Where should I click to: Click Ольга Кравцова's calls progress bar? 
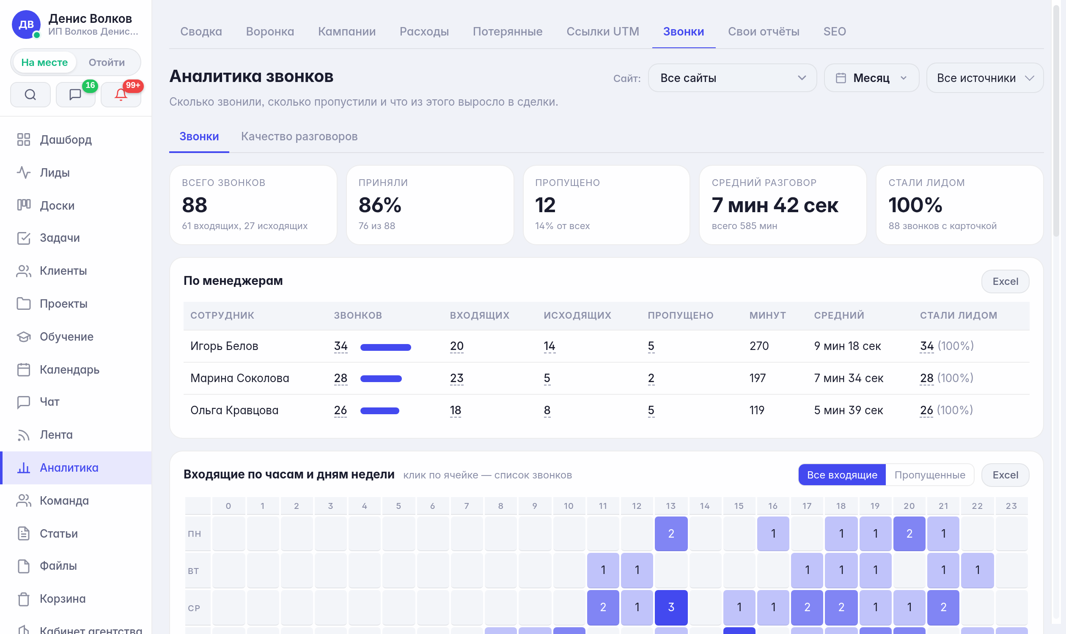[380, 411]
